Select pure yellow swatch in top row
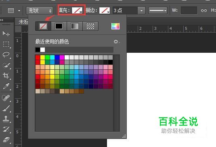 (x=42, y=58)
